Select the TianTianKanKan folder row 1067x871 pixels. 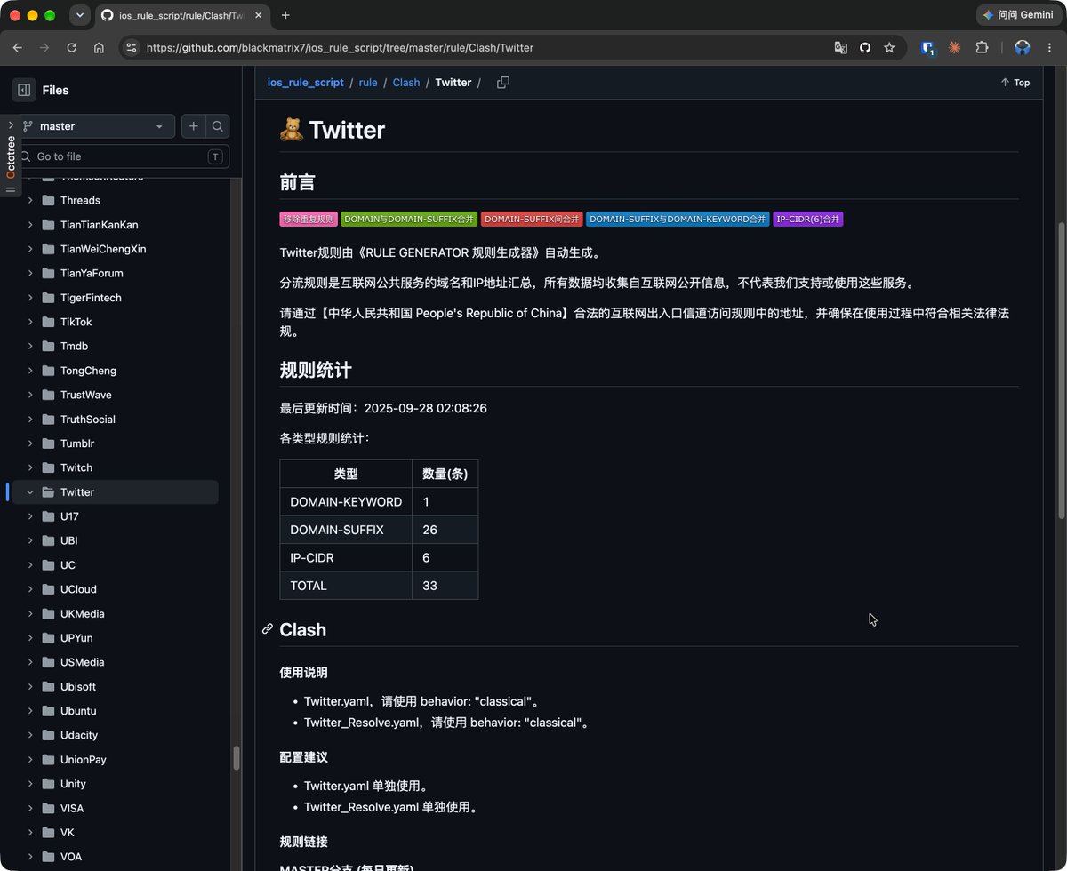click(x=116, y=225)
